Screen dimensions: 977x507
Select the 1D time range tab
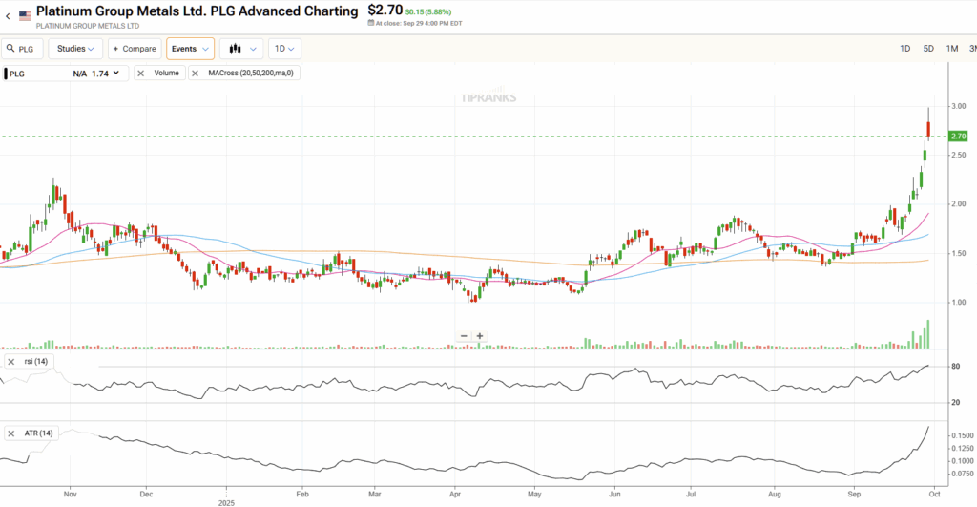[x=904, y=49]
